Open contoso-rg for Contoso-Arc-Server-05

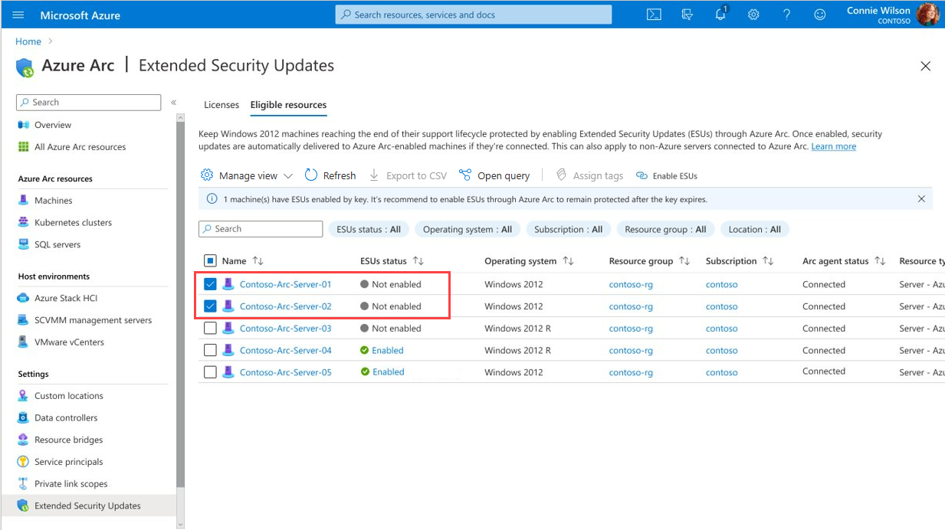coord(631,372)
